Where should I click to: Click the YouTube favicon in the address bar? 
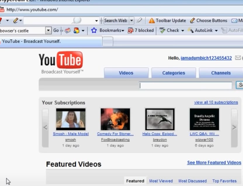2,9
